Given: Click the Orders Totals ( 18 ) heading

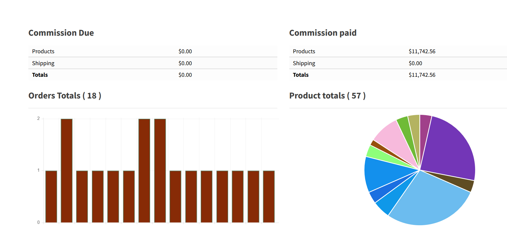Looking at the screenshot, I should pos(65,96).
